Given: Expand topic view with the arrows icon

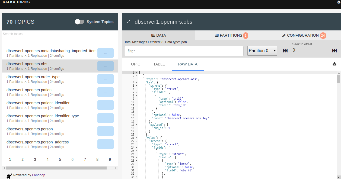Looking at the screenshot, I should point(129,22).
